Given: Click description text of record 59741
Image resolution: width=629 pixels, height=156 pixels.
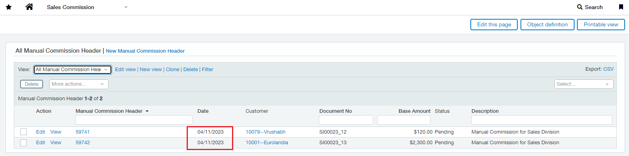Looking at the screenshot, I should pos(515,132).
